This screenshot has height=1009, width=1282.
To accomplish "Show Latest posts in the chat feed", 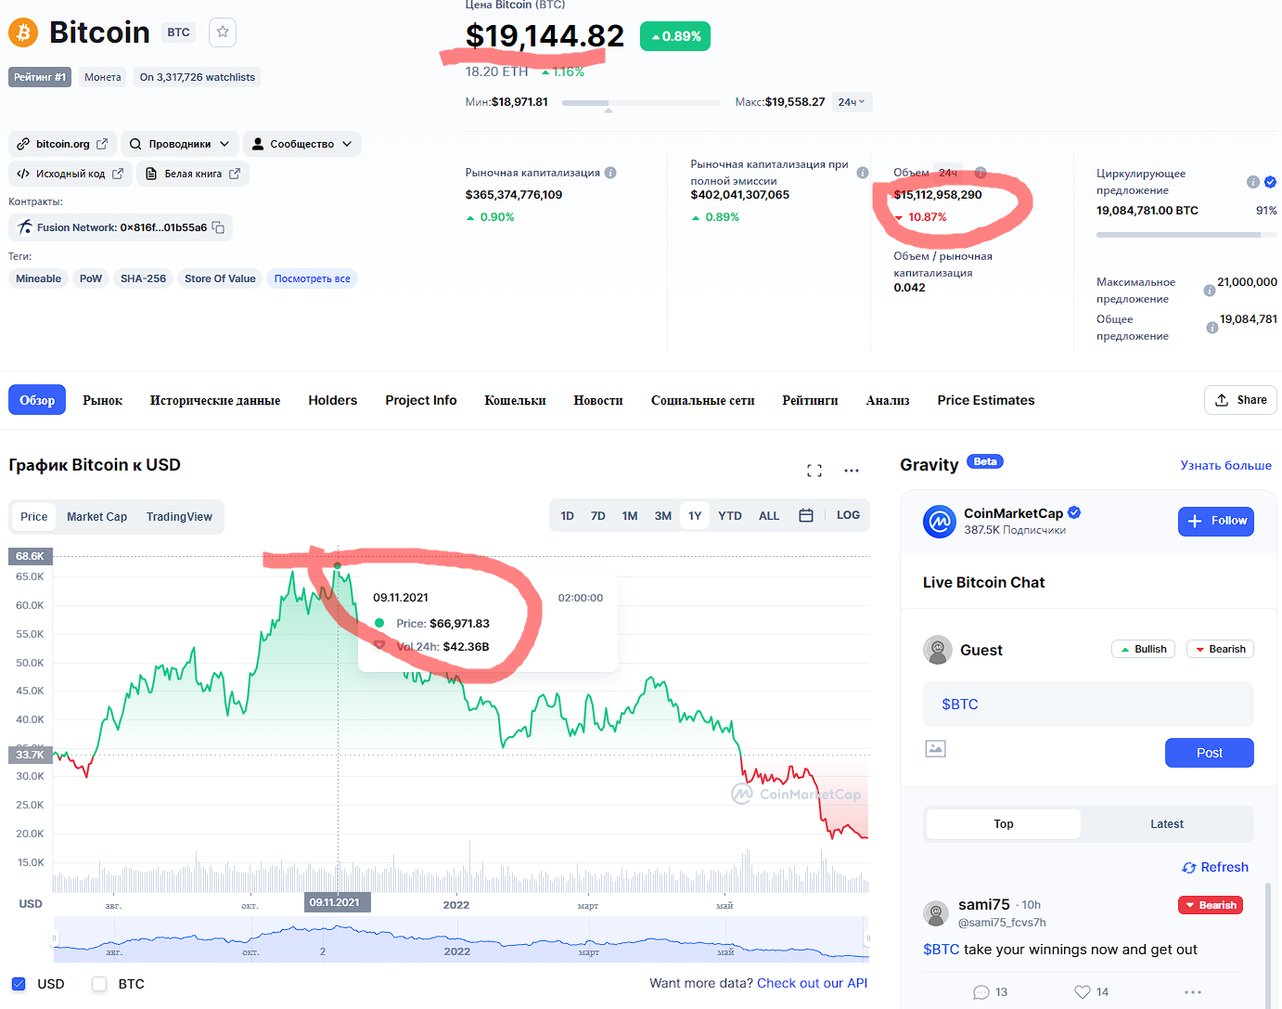I will tap(1167, 824).
